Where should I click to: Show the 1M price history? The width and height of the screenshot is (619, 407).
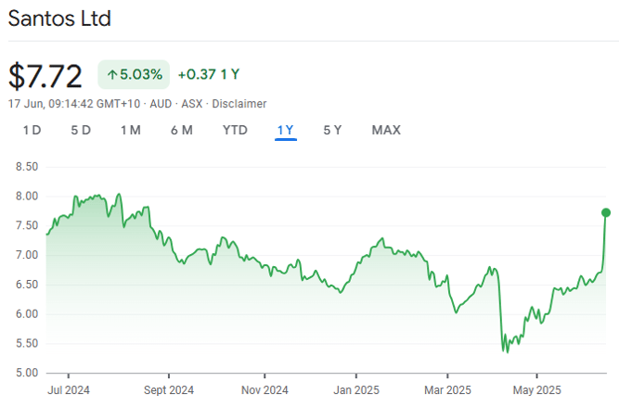pos(131,130)
